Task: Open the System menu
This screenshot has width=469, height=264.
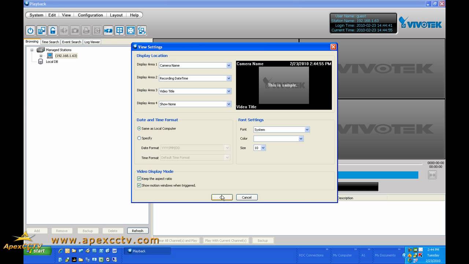Action: click(x=36, y=15)
